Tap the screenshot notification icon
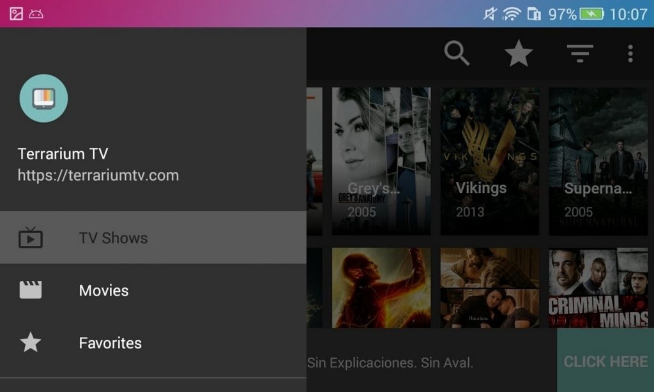 16,14
